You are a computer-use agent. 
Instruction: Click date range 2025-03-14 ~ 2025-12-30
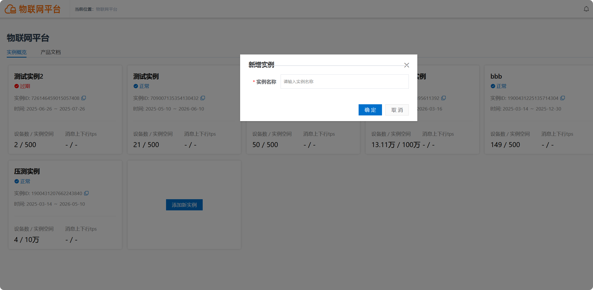click(532, 109)
